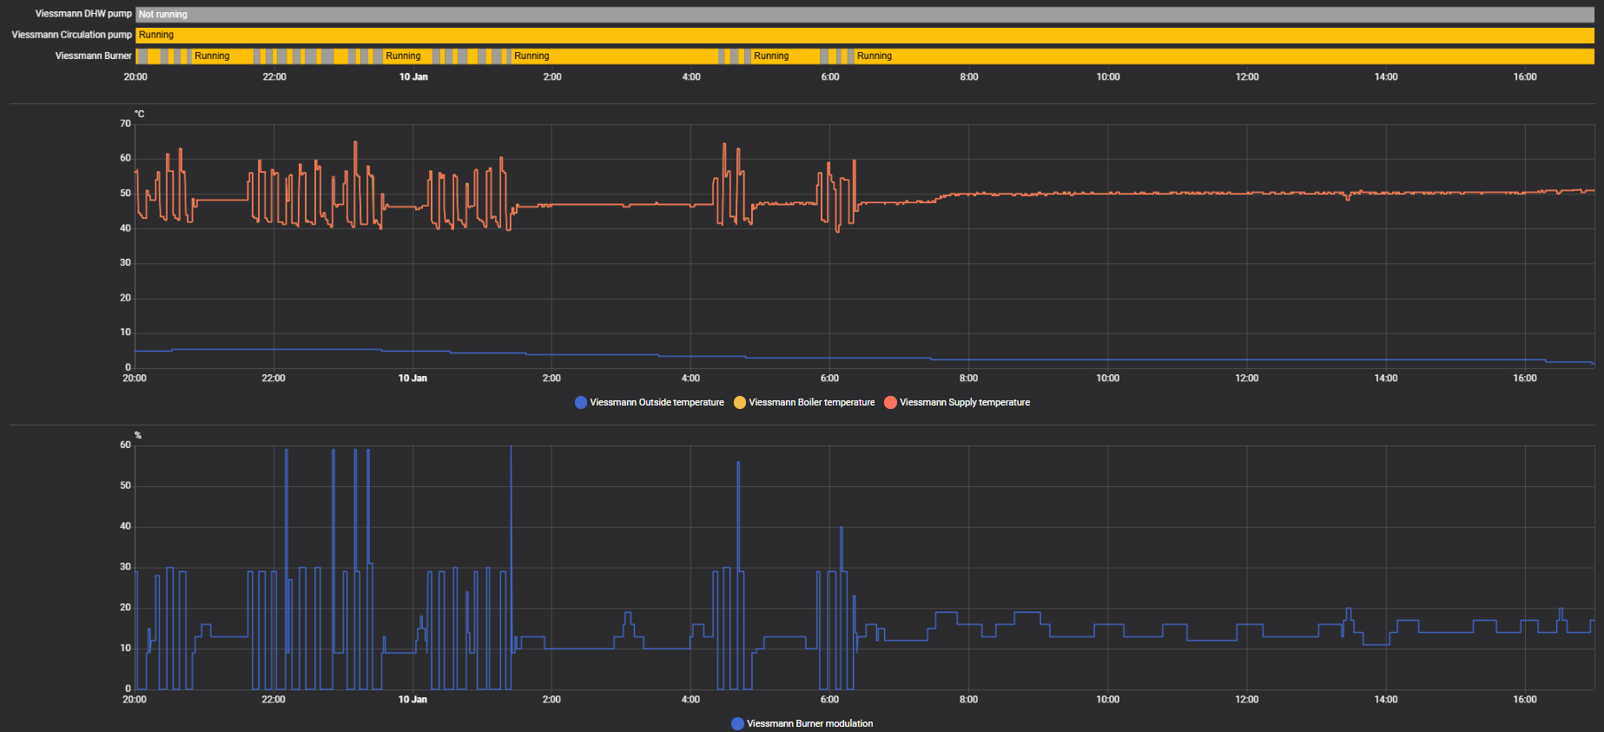Viewport: 1604px width, 732px height.
Task: Select Burner Running segment around 21:00
Action: 222,56
